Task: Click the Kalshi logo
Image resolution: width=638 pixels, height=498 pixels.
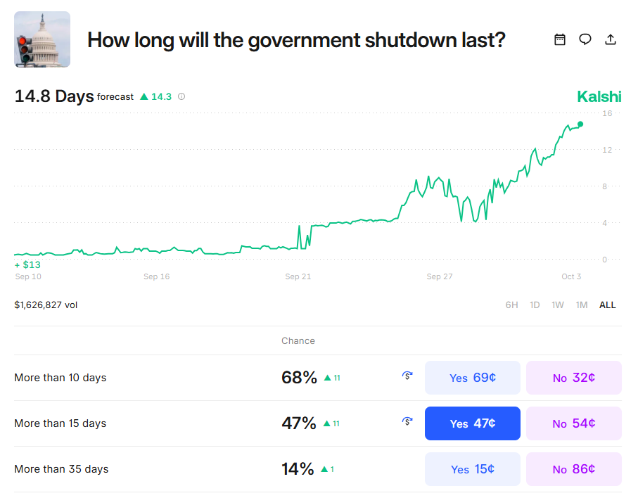Action: 599,97
